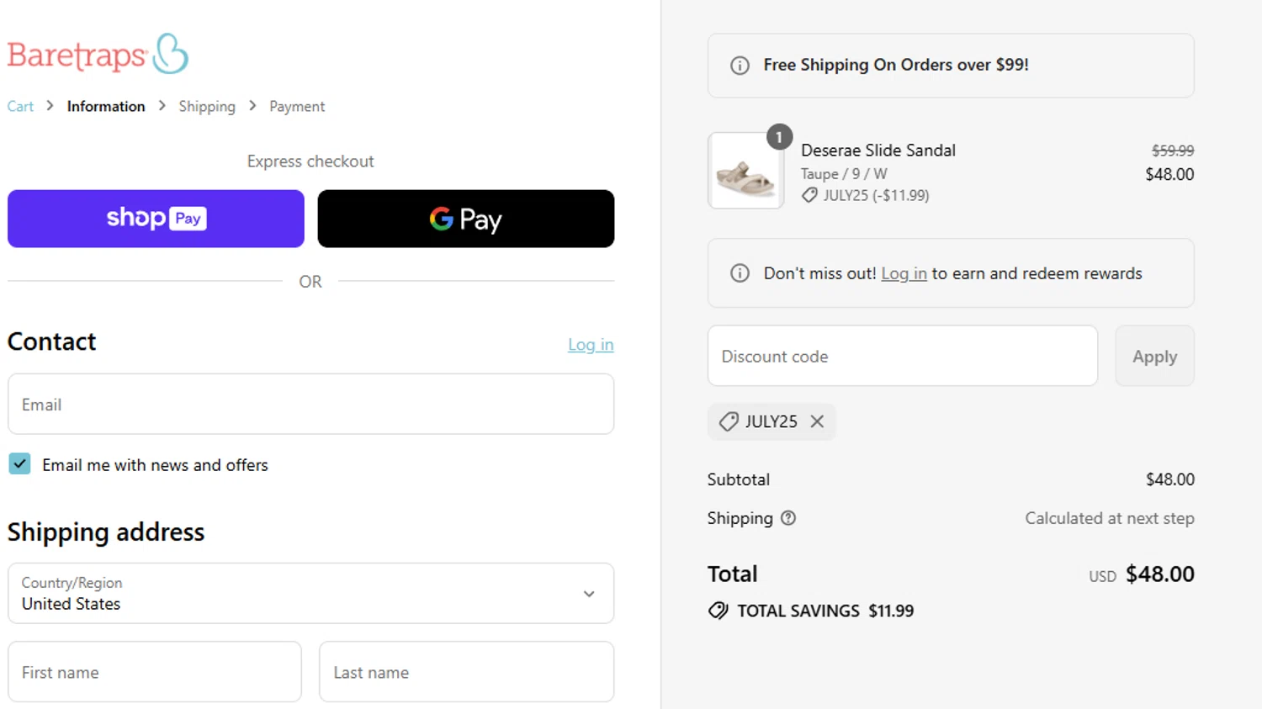The height and width of the screenshot is (709, 1262).
Task: Click the Calculated at next step text
Action: point(1109,518)
